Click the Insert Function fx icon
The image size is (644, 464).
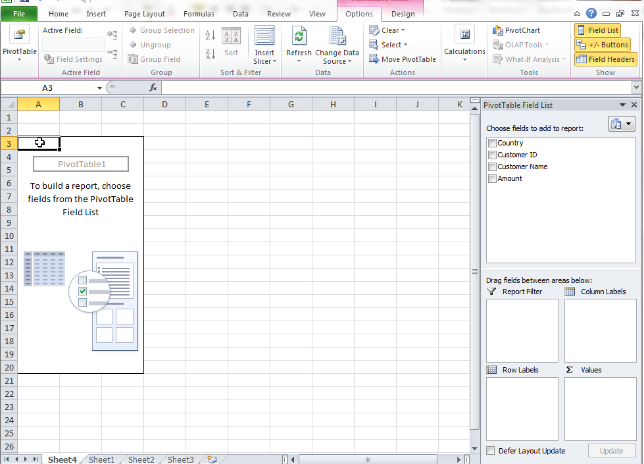click(x=153, y=88)
